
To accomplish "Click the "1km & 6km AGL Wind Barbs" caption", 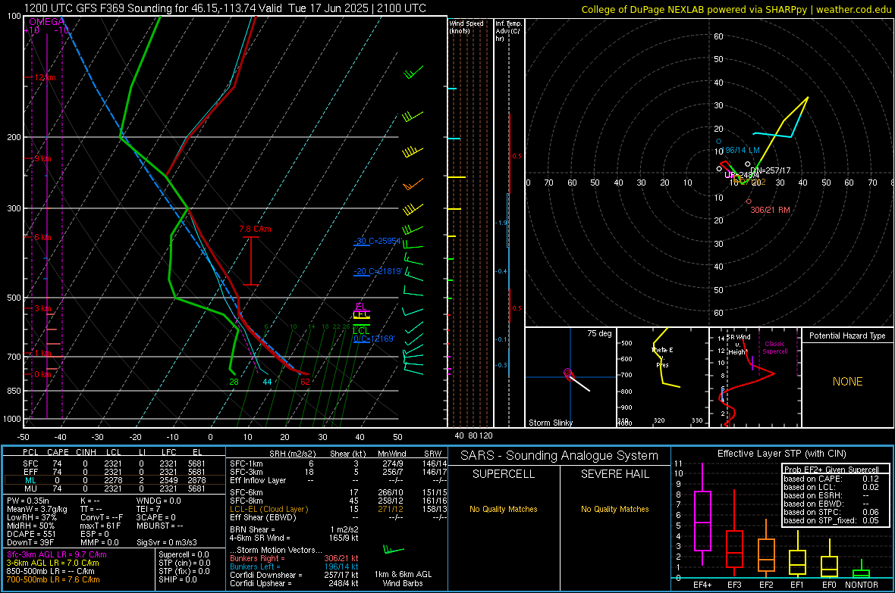I will click(x=403, y=579).
